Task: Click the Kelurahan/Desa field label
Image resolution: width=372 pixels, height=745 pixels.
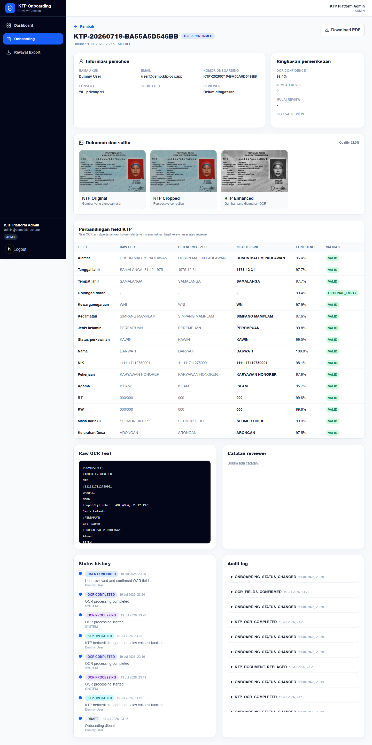Action: click(91, 433)
